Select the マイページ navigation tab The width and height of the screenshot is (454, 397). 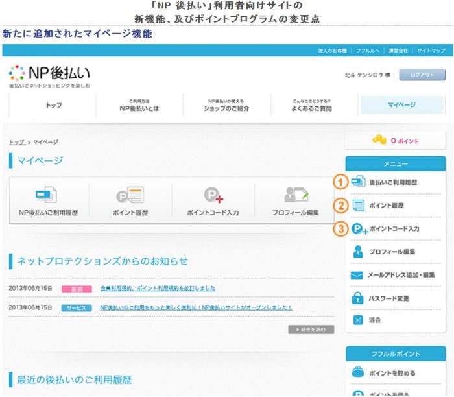(401, 105)
